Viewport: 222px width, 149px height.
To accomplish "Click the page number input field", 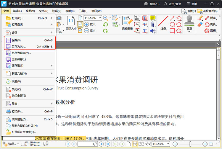I will point(88,144).
